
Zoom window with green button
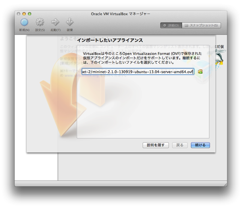click(29, 14)
